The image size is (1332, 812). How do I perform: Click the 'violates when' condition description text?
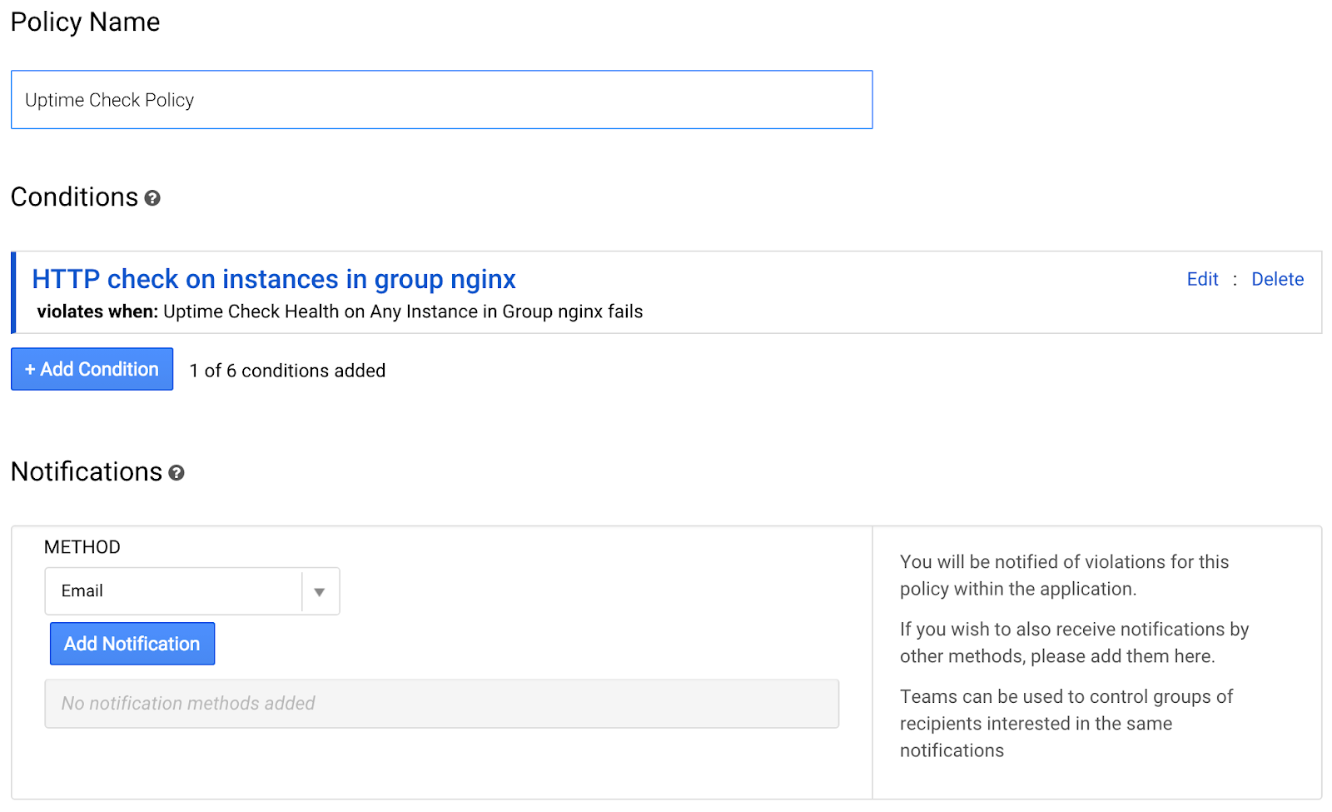(x=340, y=311)
